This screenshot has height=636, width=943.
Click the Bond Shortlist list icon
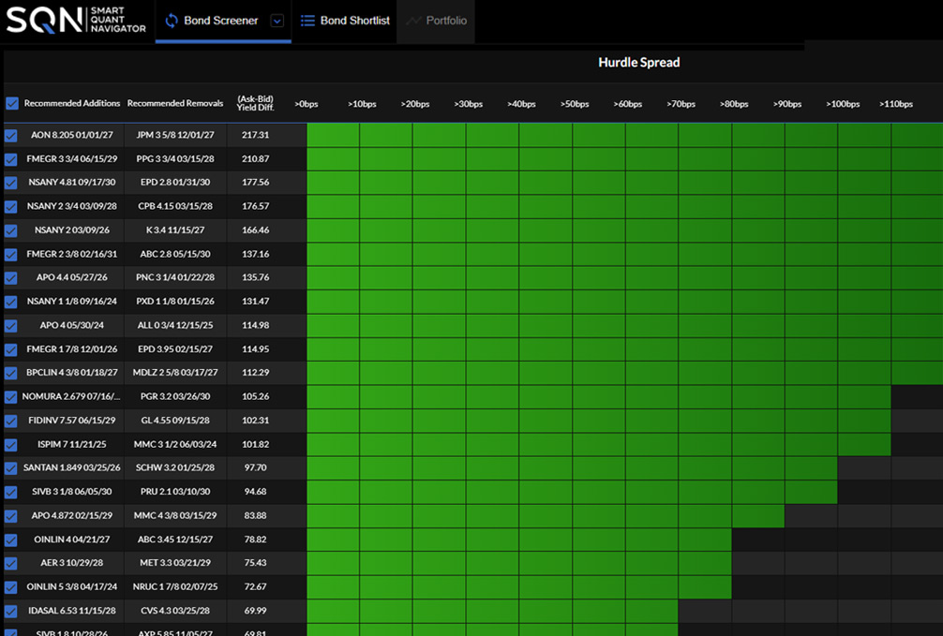[x=307, y=21]
